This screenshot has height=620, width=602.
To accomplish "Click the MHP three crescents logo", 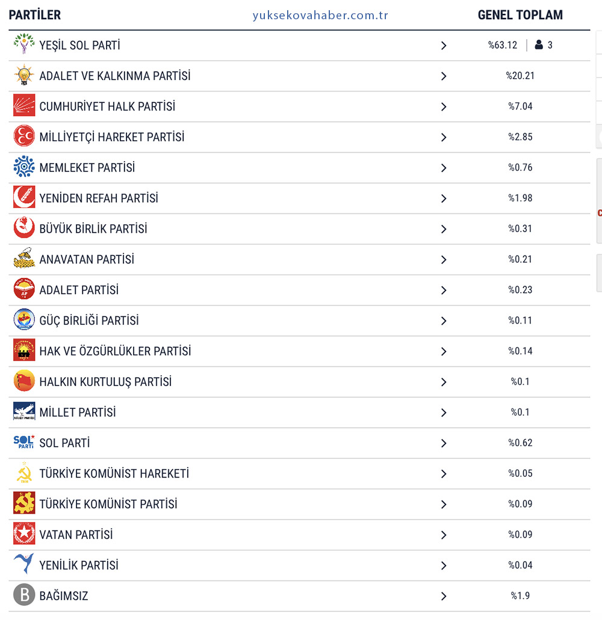I will pyautogui.click(x=24, y=137).
